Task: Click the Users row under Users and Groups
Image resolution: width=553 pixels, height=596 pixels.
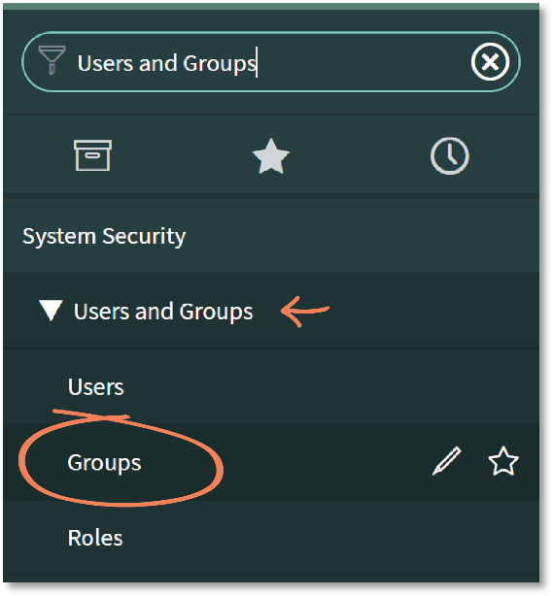Action: point(271,385)
